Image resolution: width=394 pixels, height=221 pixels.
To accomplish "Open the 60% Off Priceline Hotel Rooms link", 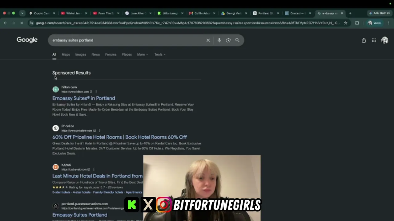I will click(x=119, y=137).
